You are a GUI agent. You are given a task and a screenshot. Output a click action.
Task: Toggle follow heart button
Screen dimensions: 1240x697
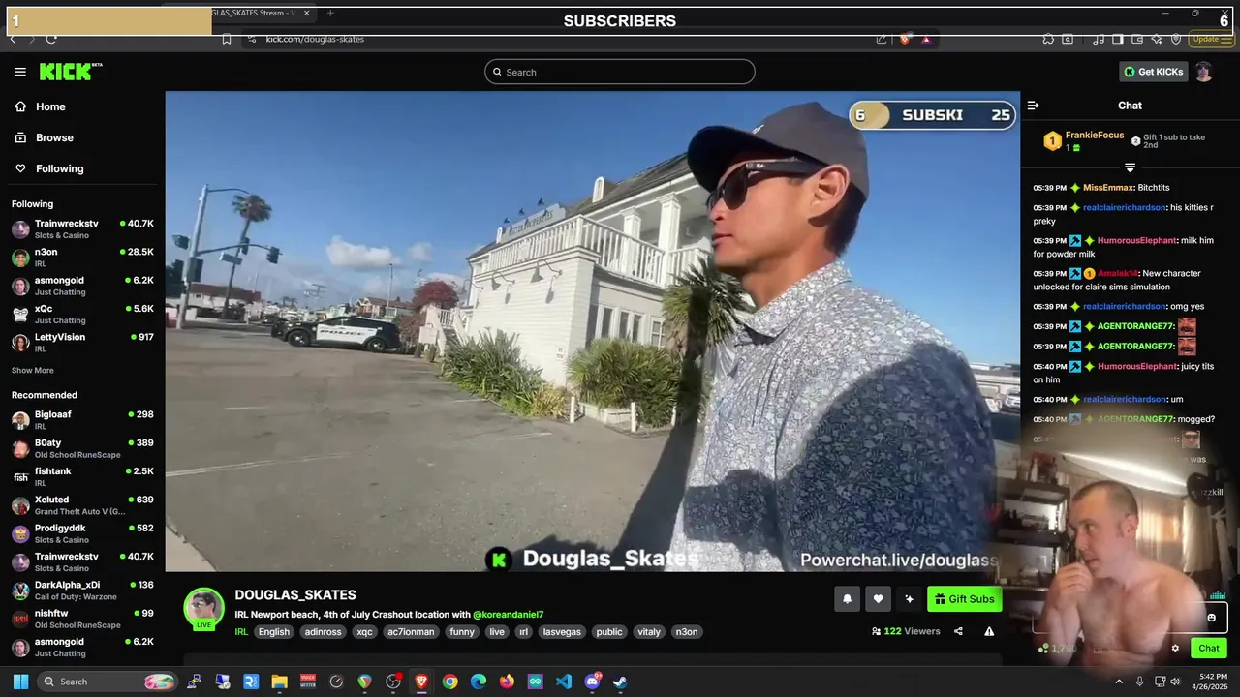tap(878, 599)
